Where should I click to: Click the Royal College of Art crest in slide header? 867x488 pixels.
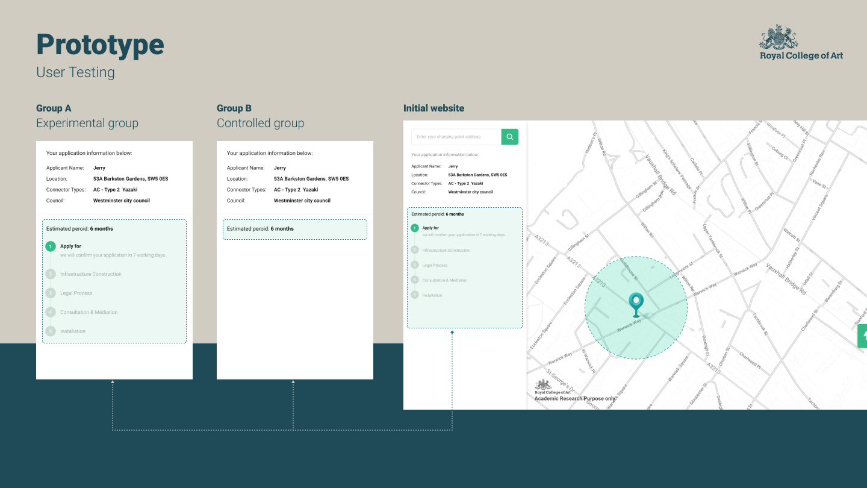[778, 37]
